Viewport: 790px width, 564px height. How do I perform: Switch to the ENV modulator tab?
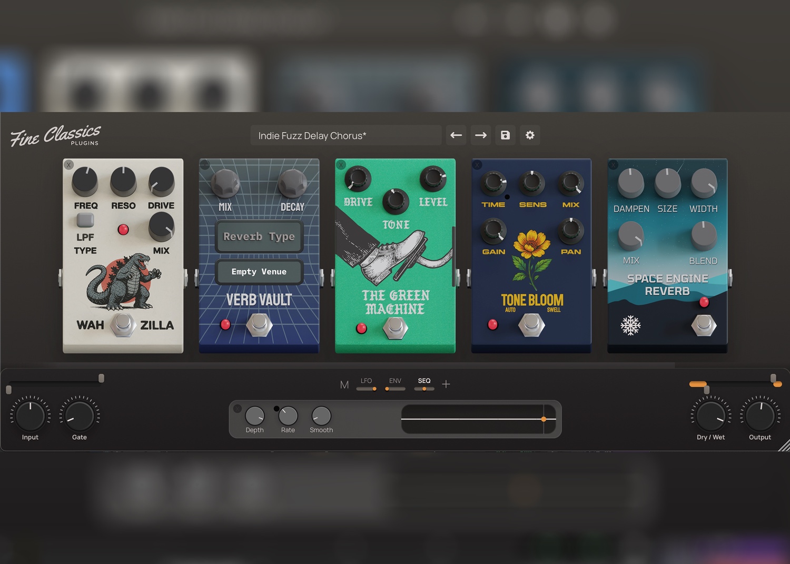click(395, 384)
